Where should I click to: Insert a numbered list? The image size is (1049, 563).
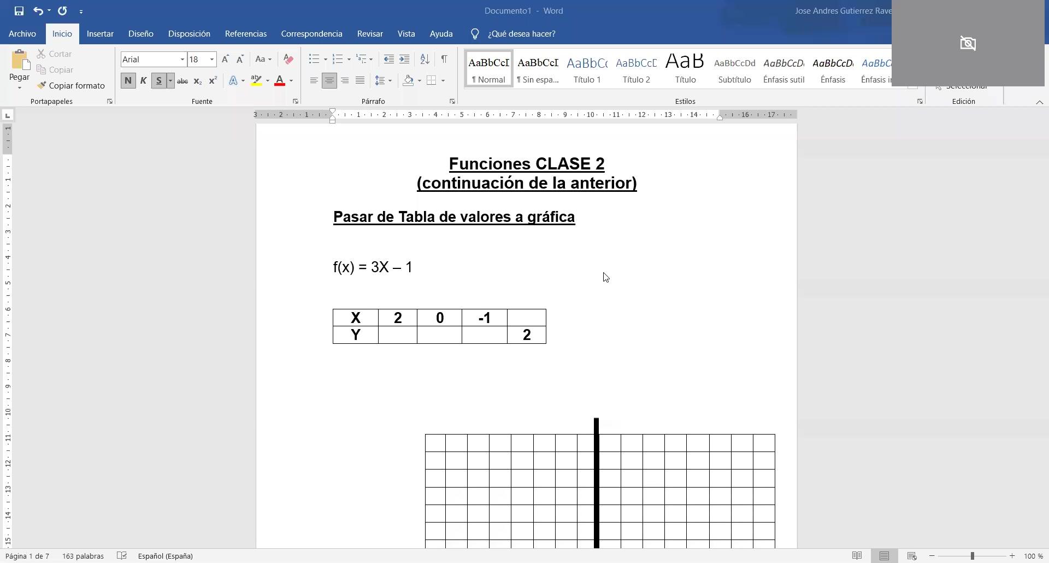coord(338,59)
